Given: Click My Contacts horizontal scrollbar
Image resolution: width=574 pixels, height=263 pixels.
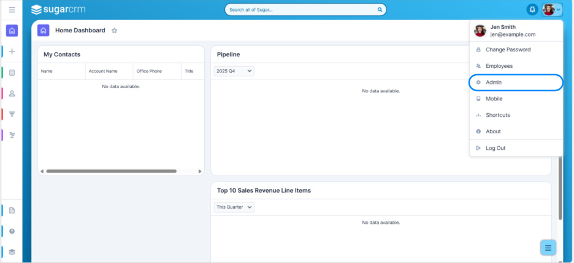Looking at the screenshot, I should (111, 171).
